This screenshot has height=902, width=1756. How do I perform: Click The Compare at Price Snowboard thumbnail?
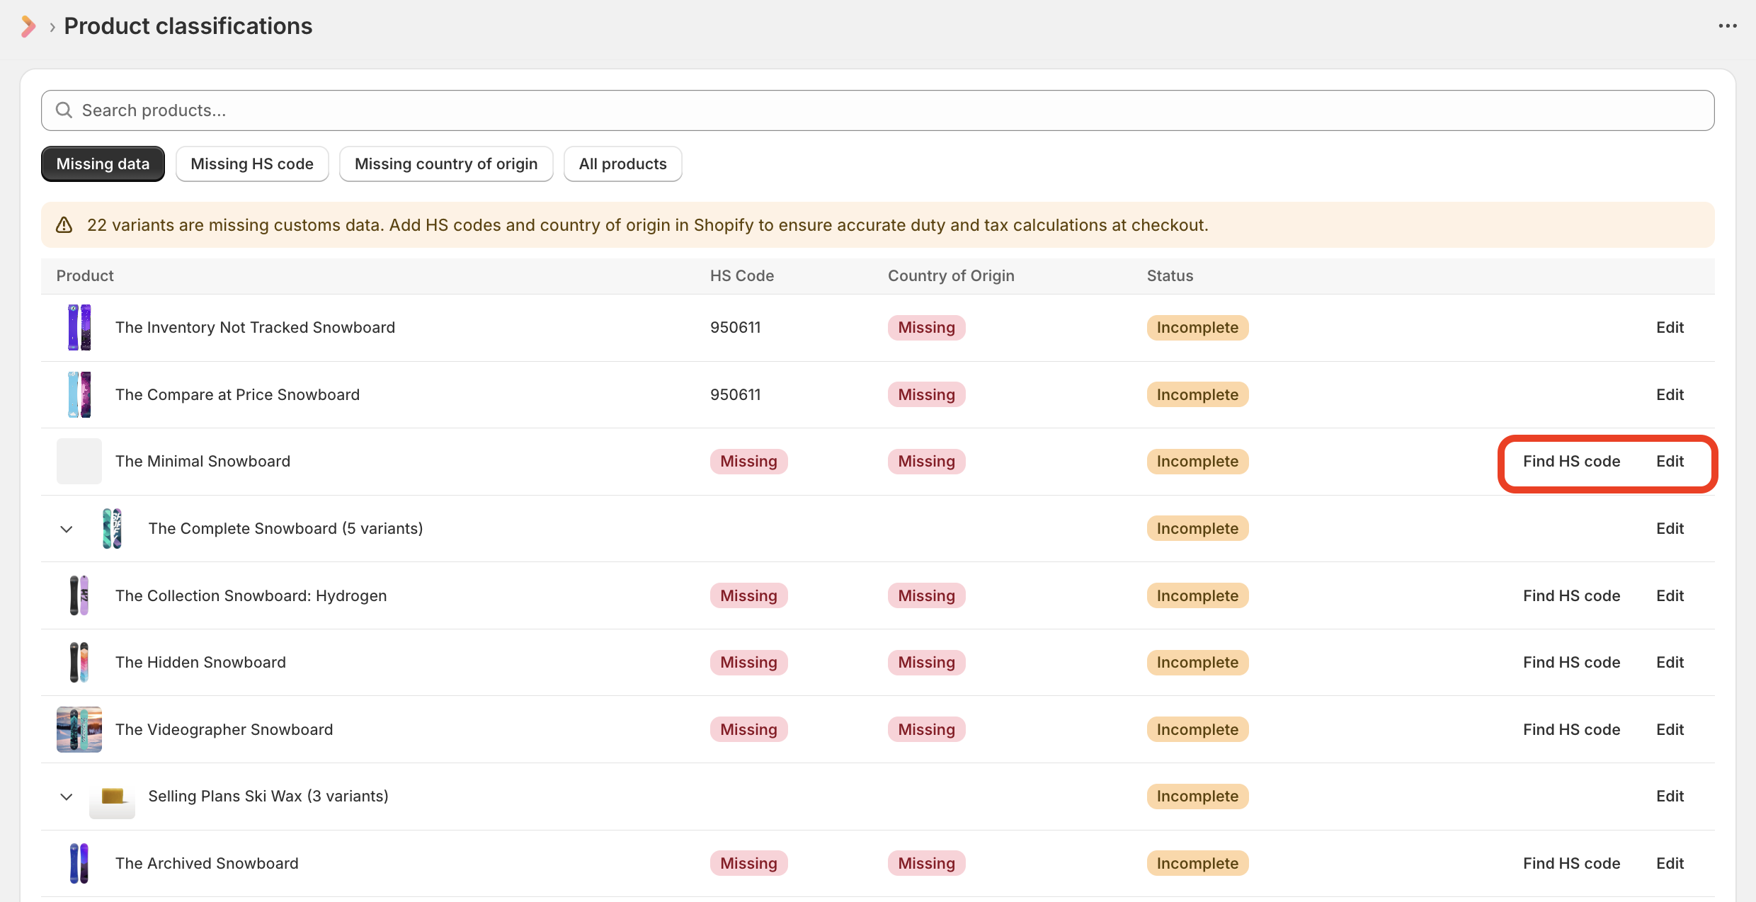click(x=79, y=394)
